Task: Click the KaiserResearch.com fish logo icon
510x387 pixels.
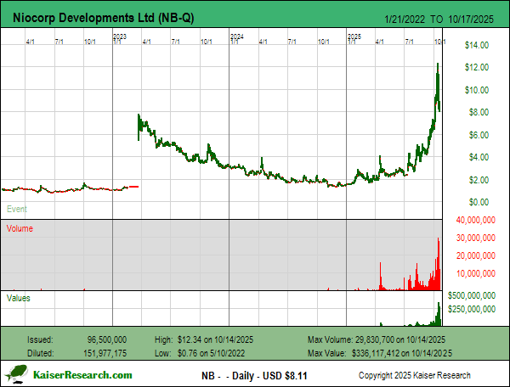Action: (16, 374)
